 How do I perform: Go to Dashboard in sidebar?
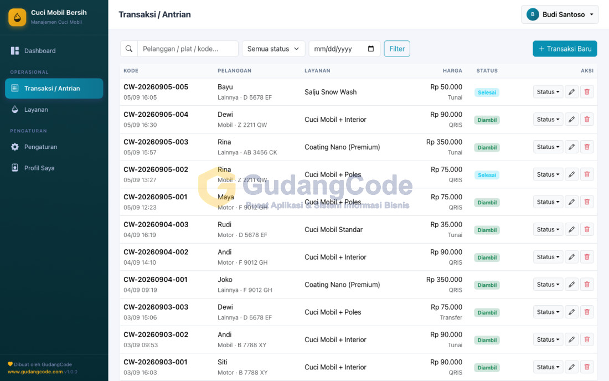pos(54,51)
